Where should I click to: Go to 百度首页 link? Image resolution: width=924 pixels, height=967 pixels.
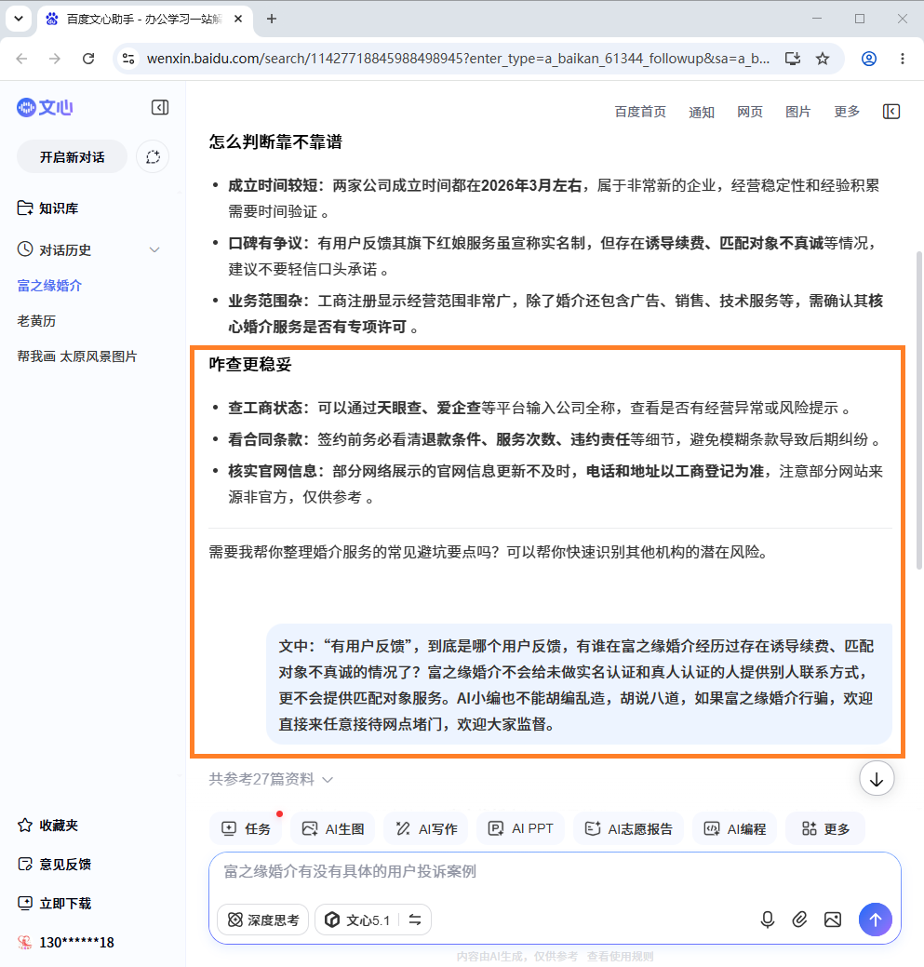click(x=640, y=112)
